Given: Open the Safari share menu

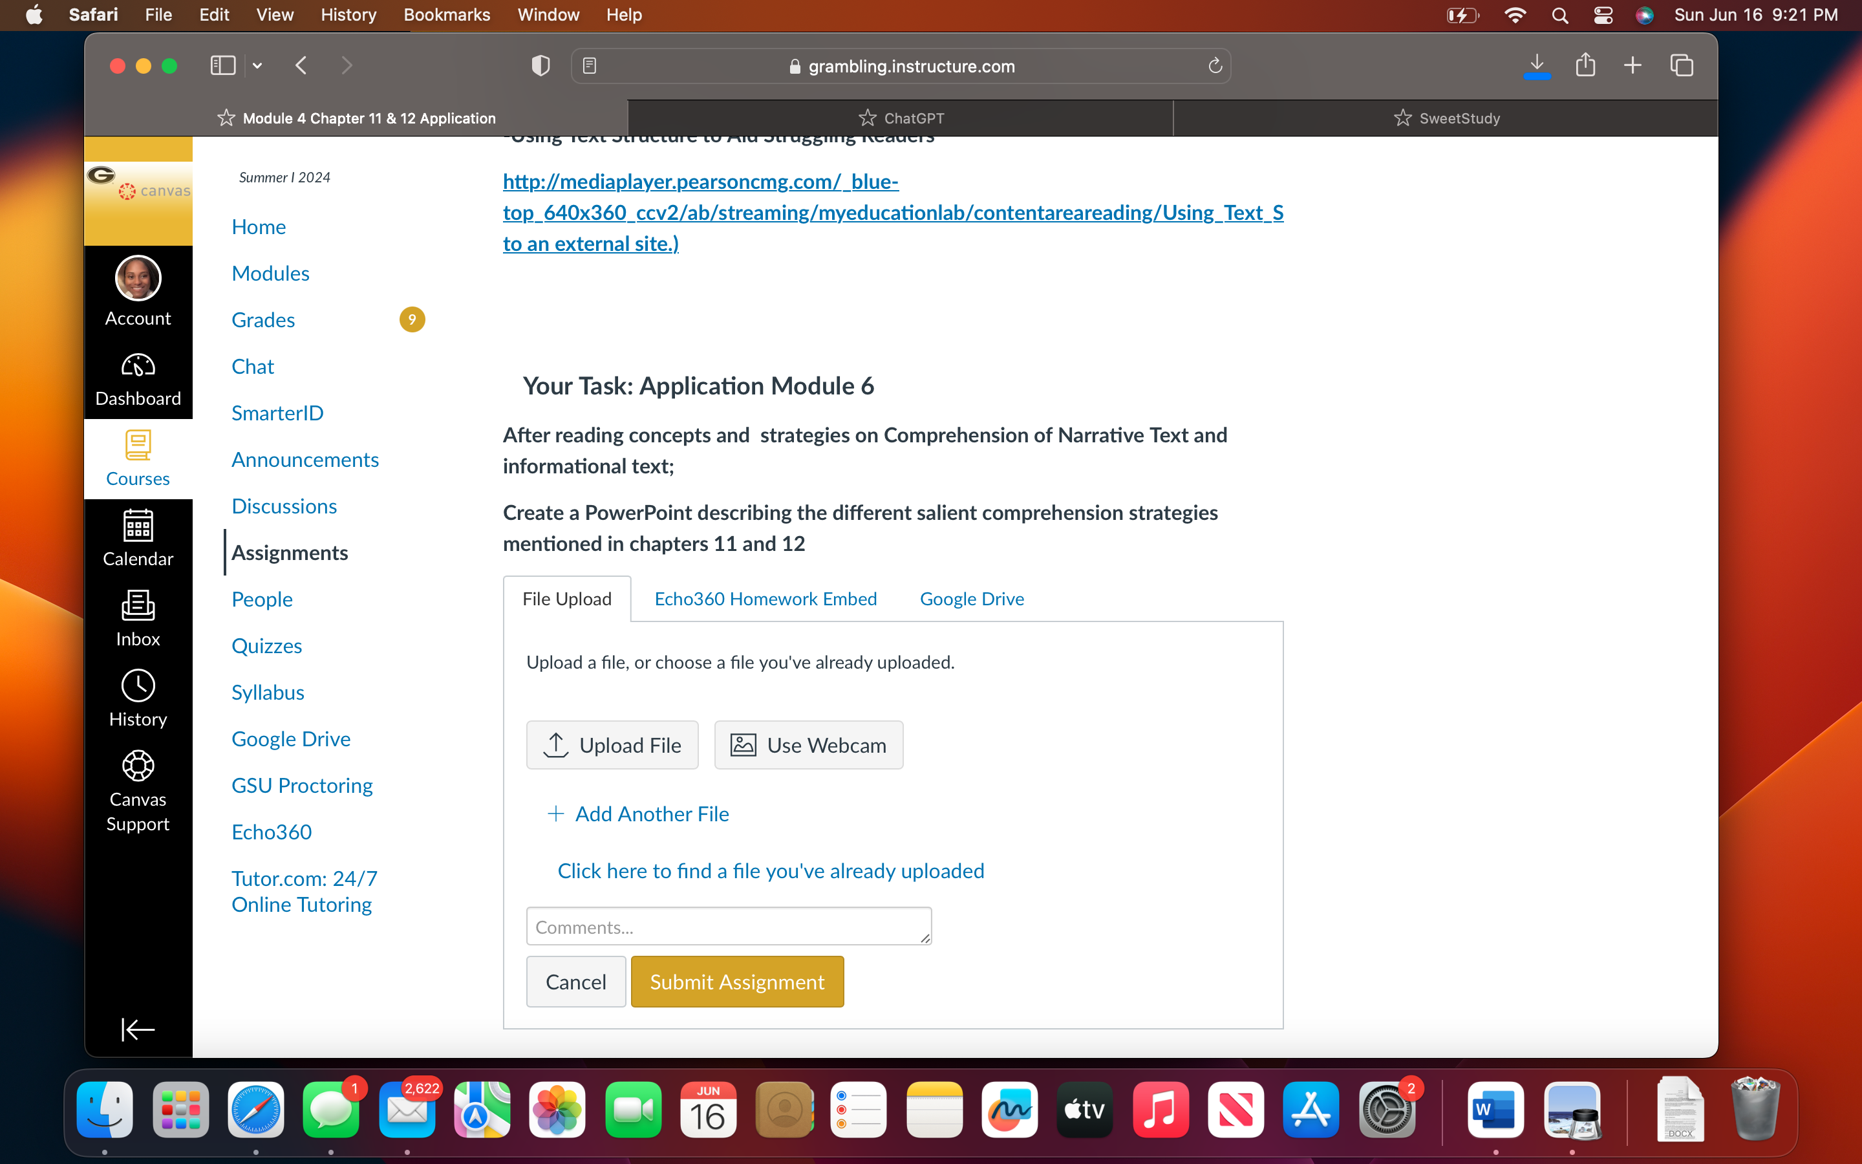Looking at the screenshot, I should coord(1585,66).
